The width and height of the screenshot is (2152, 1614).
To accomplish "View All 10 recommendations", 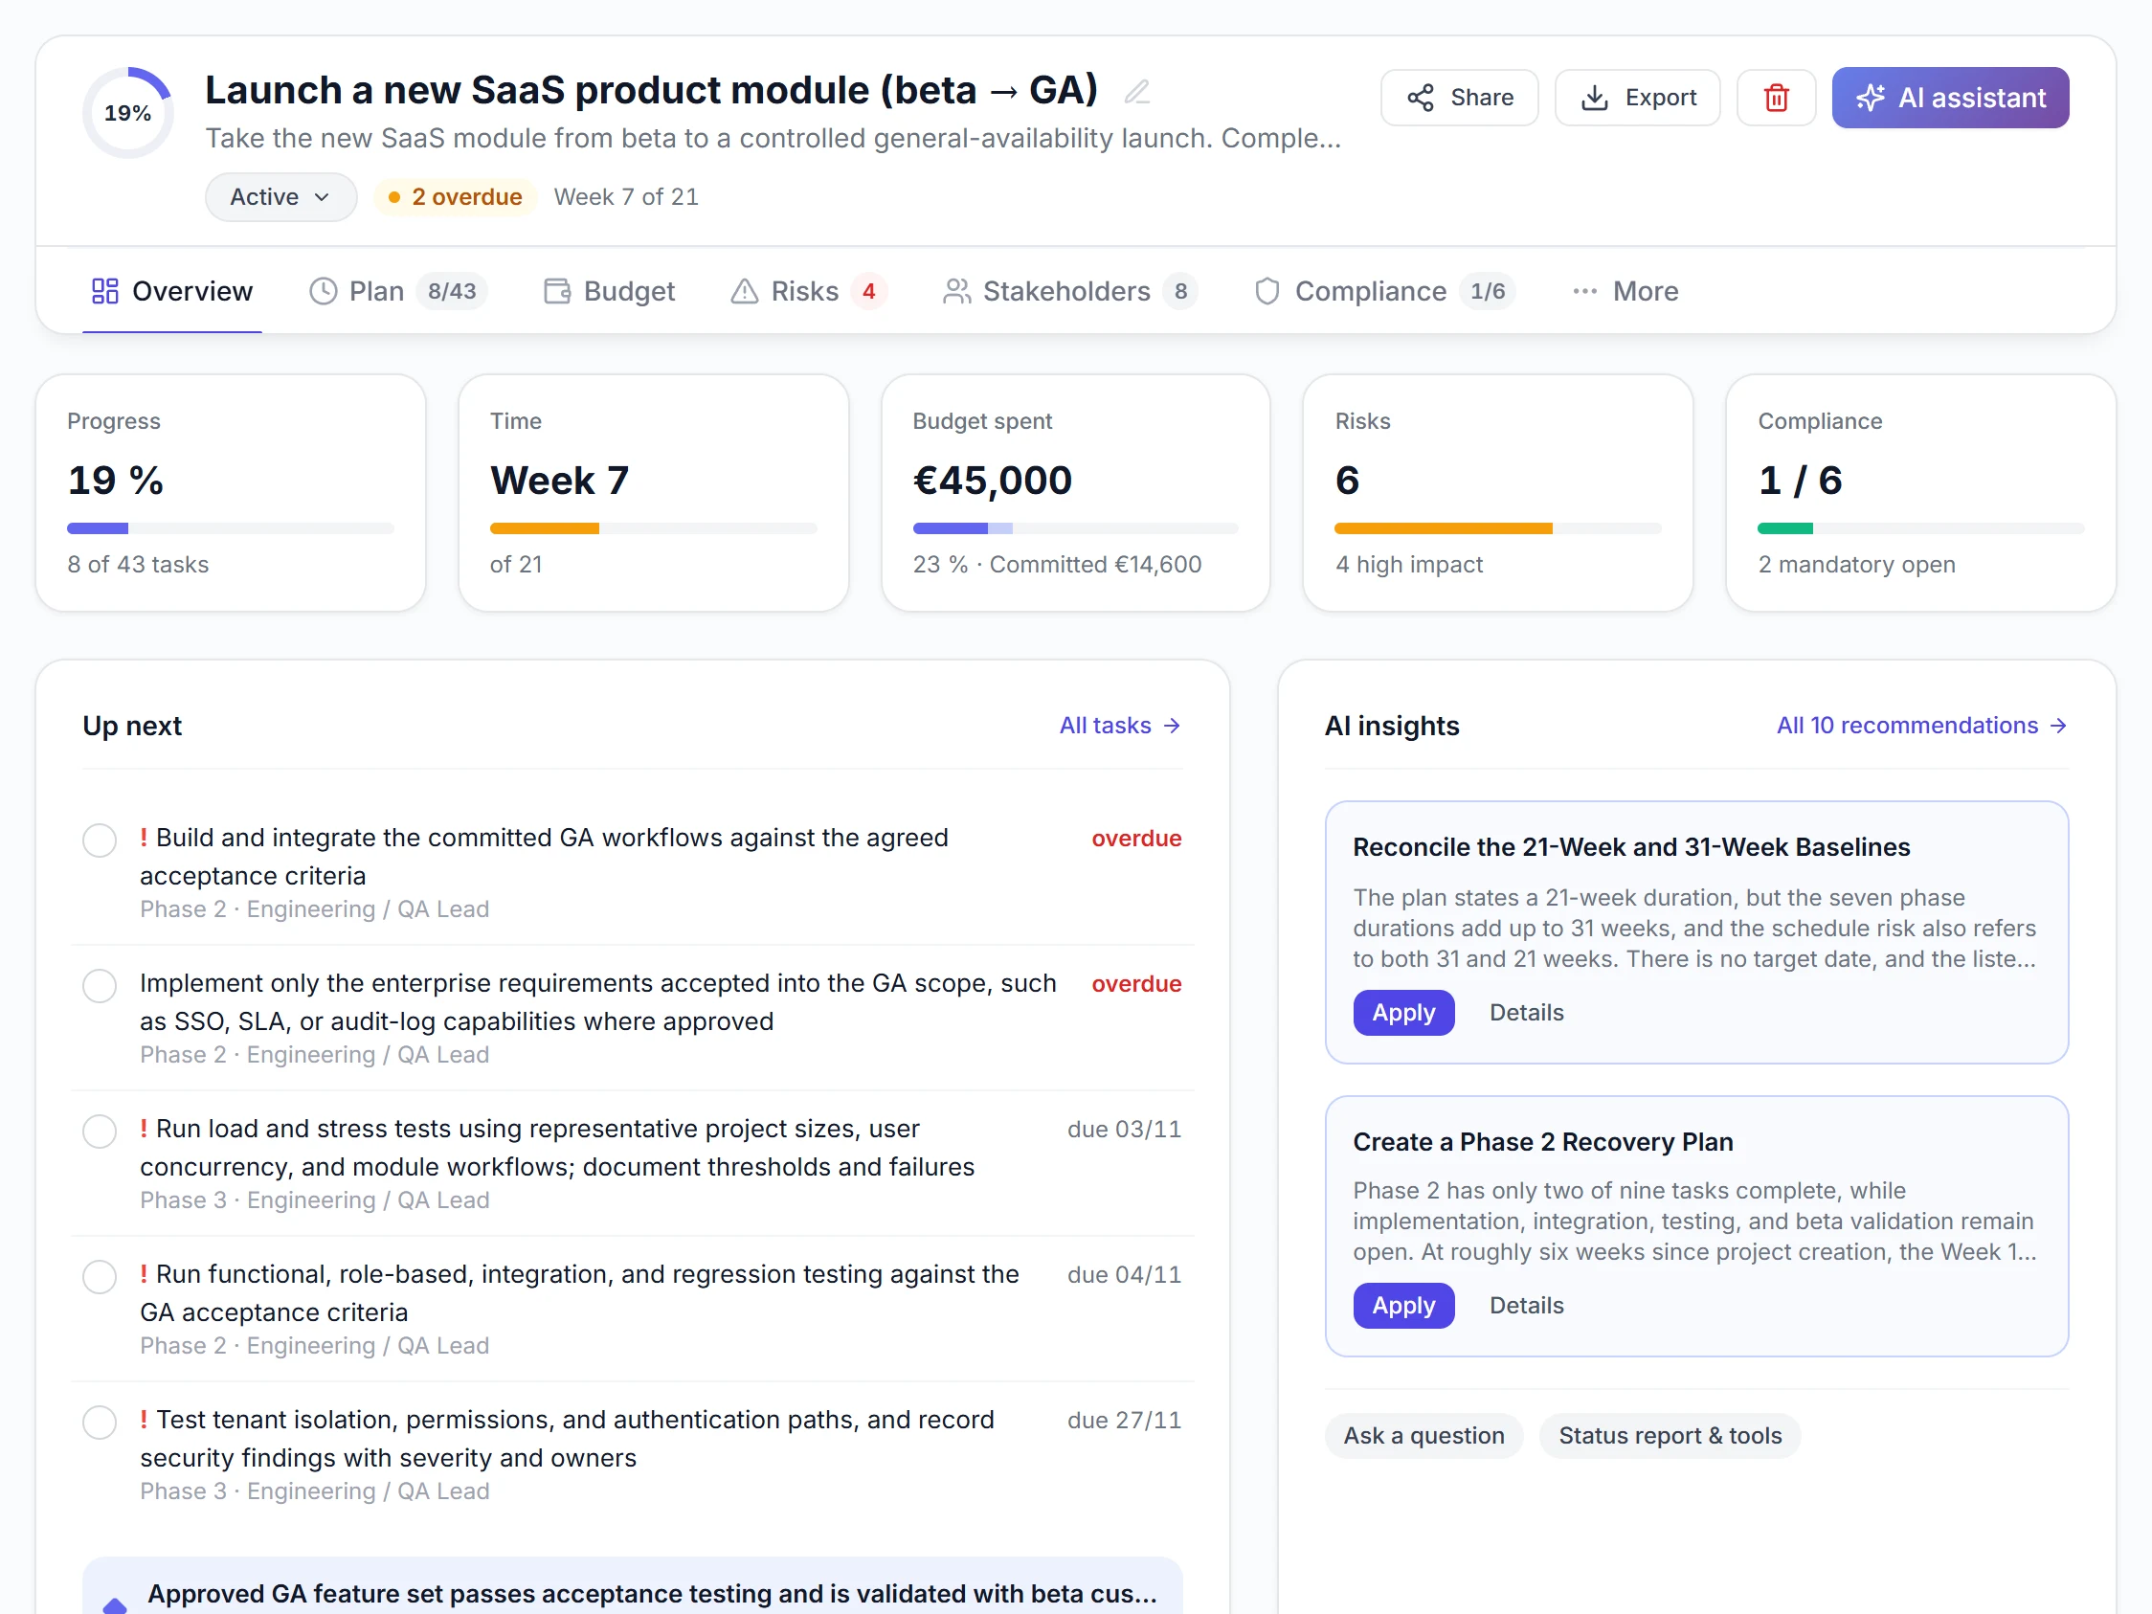I will tap(1921, 725).
